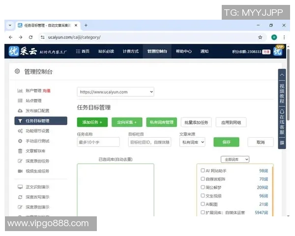295x236 pixels.
Task: Click the list icon beside 站点管理
Action: pos(20,101)
